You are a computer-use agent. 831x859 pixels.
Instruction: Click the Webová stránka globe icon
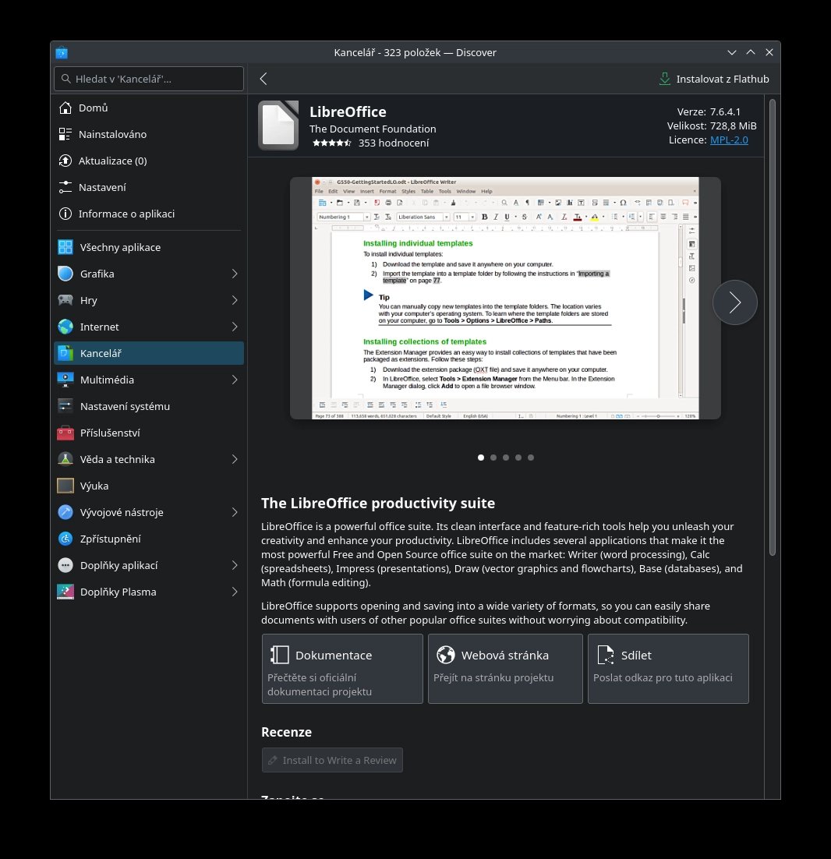(x=445, y=655)
